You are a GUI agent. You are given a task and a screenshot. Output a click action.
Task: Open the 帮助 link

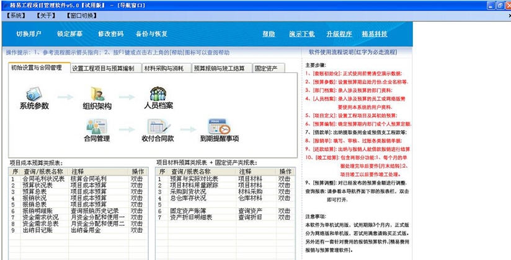click(269, 34)
